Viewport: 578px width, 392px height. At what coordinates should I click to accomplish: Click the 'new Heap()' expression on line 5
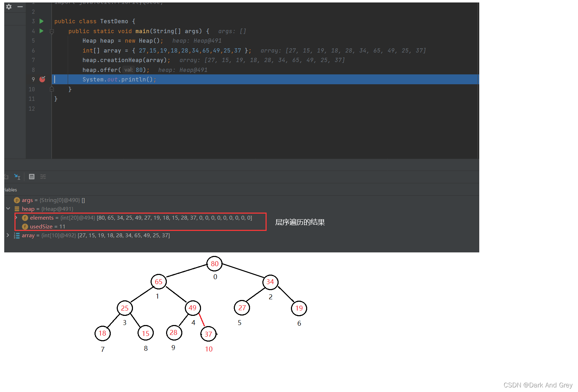[142, 41]
